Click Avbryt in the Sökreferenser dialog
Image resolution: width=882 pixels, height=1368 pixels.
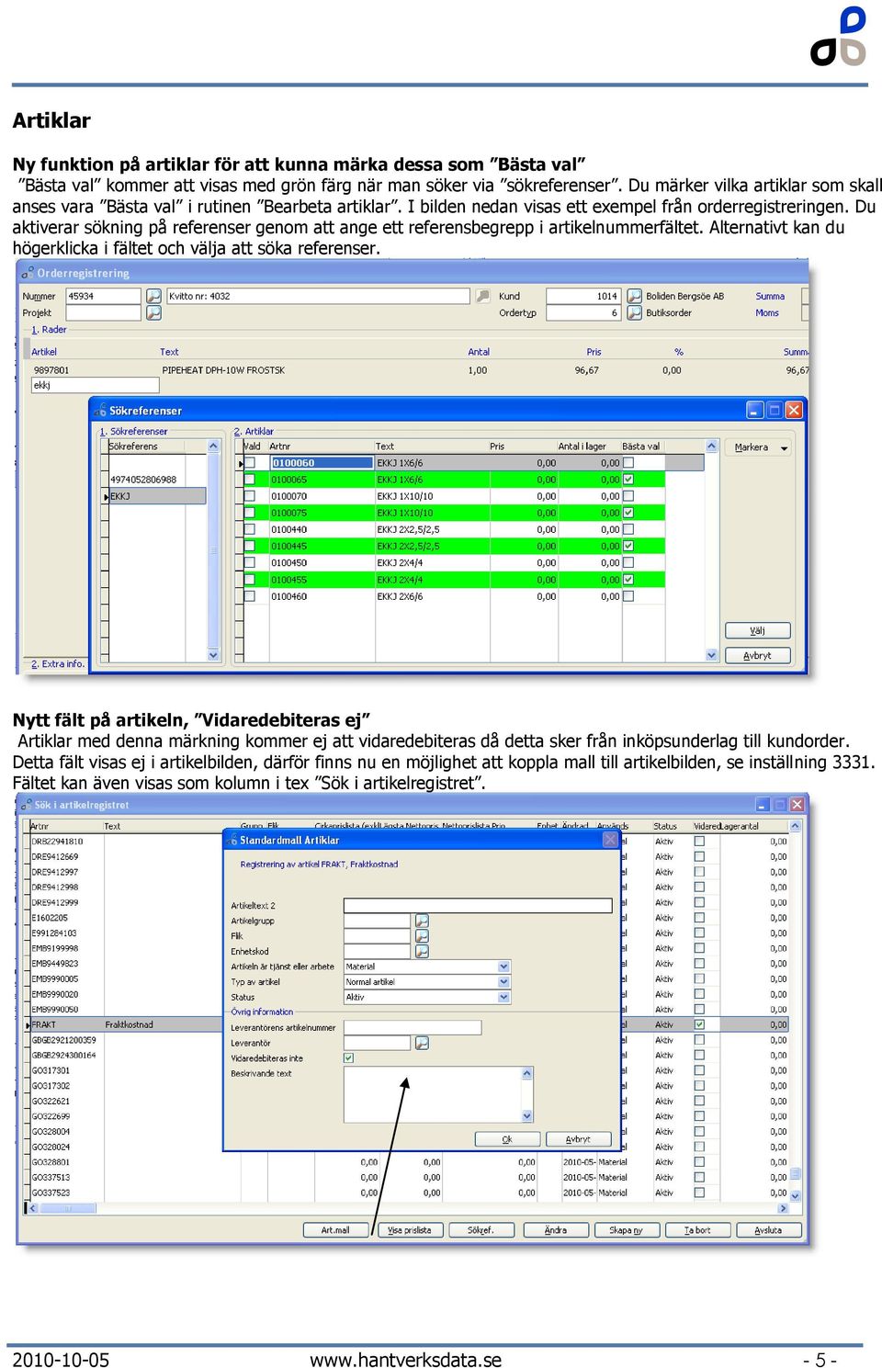pos(758,655)
